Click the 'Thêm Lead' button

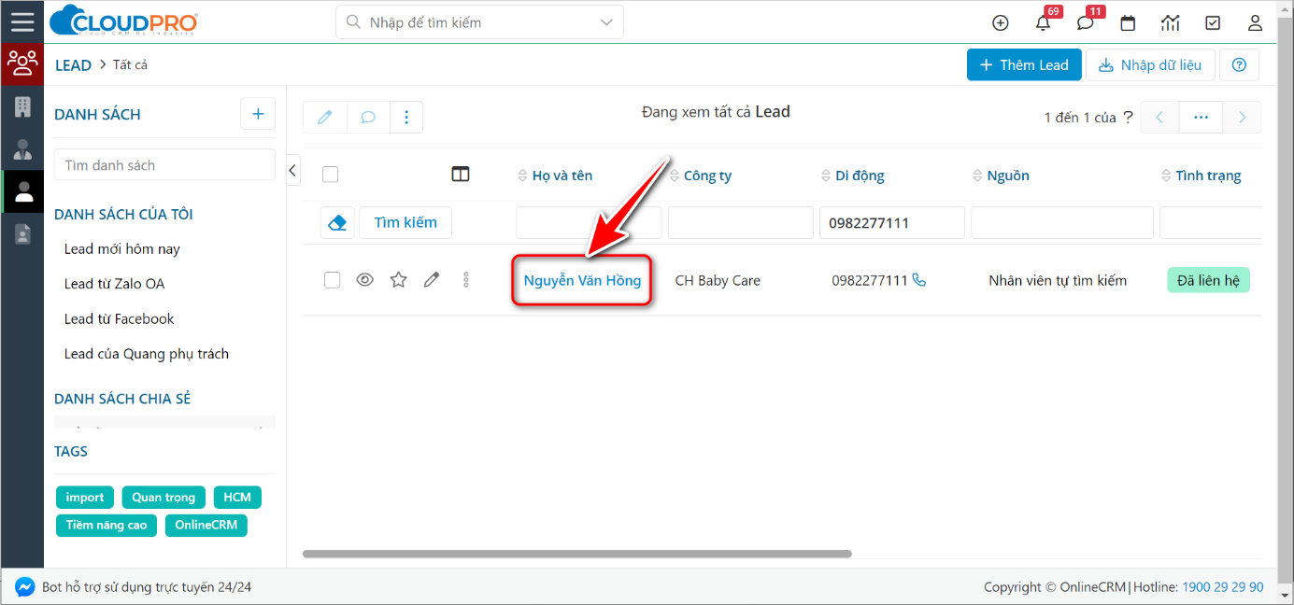1023,65
